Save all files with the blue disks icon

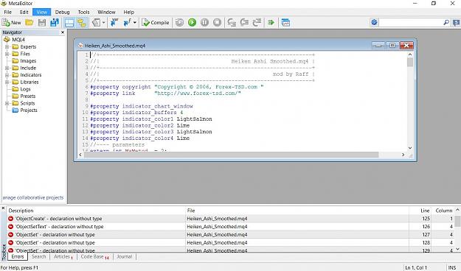tap(55, 23)
